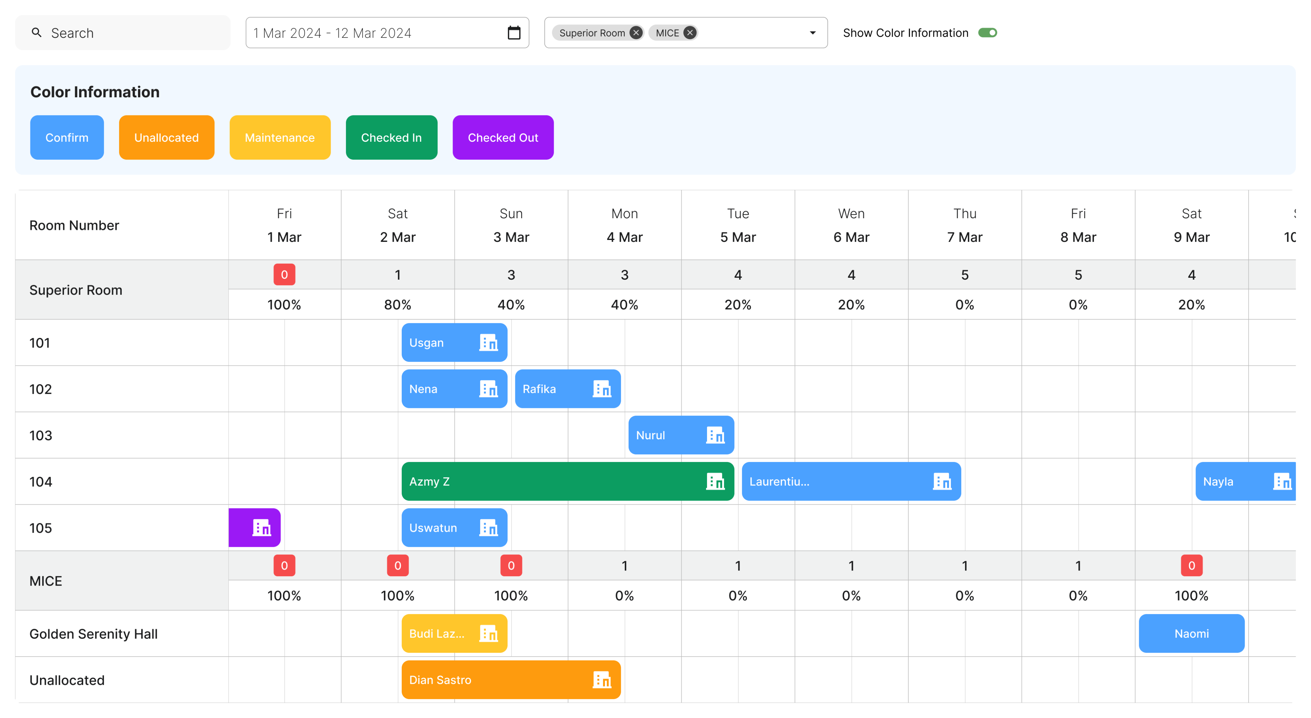Open the date range picker field
Viewport: 1311px width, 718px height.
point(377,33)
